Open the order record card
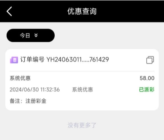This screenshot has height=140, width=164. coord(82,80)
